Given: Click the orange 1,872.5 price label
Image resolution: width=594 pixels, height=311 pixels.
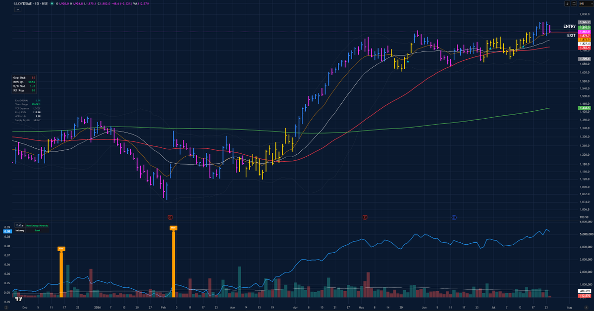Looking at the screenshot, I should [x=584, y=40].
